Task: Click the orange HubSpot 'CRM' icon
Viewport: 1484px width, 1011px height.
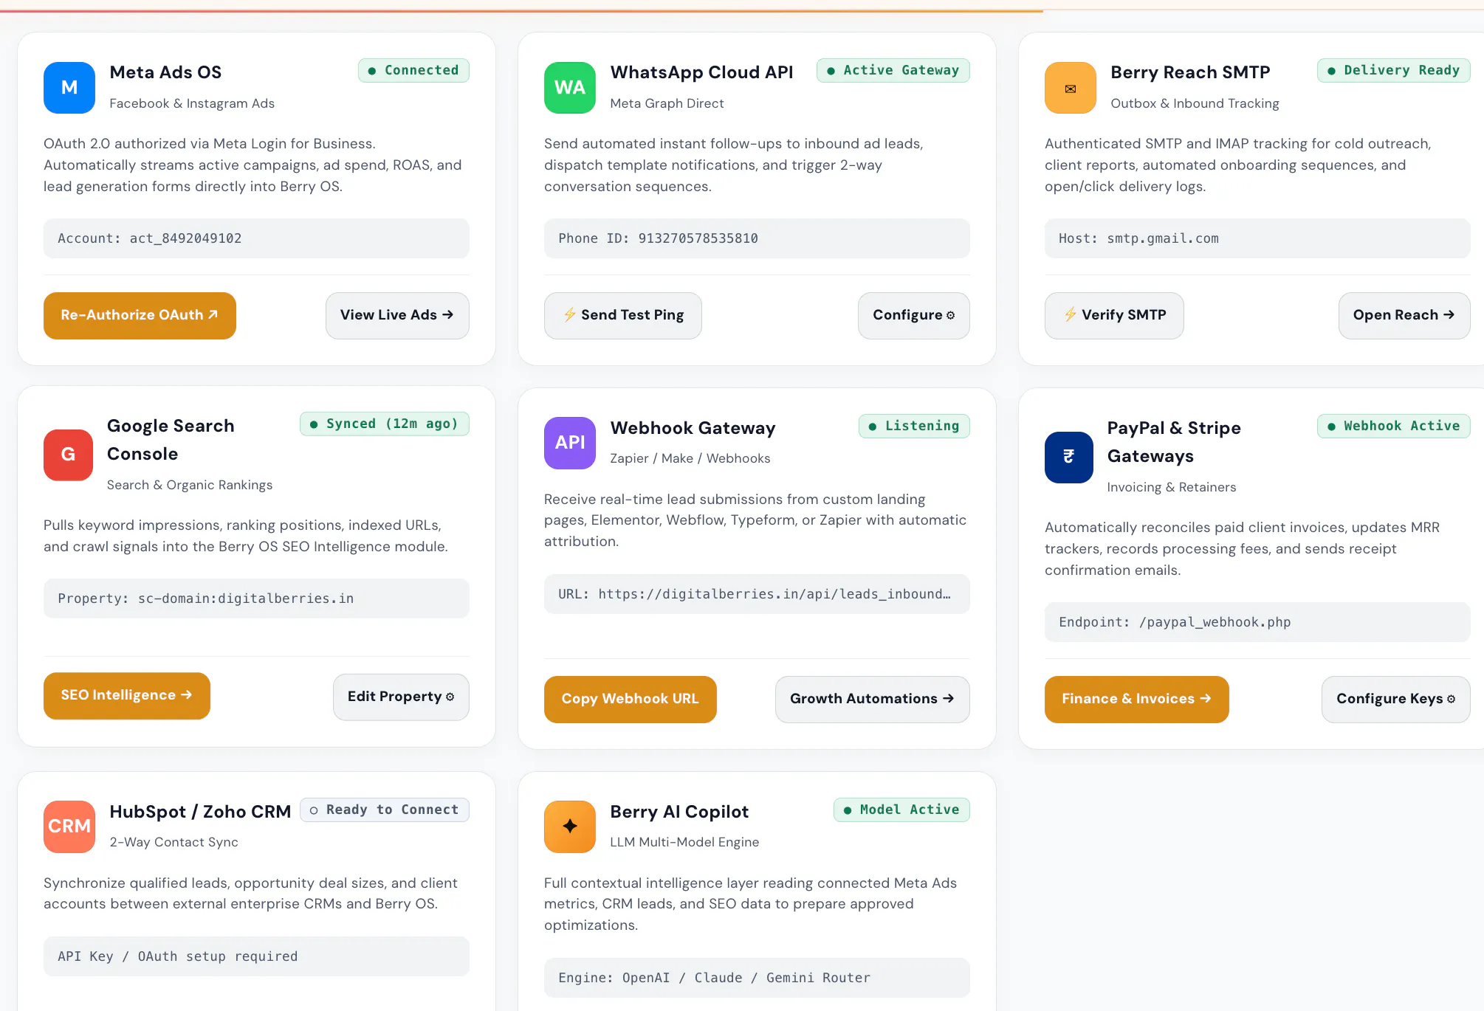Action: point(69,827)
